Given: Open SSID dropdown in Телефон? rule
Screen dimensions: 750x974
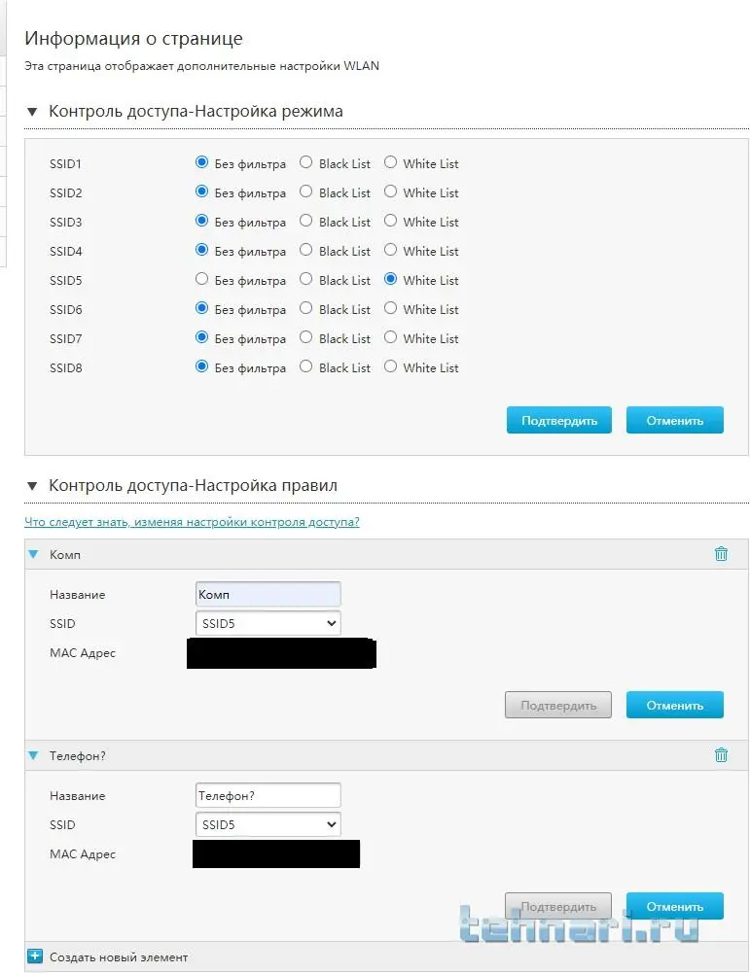Looking at the screenshot, I should click(268, 824).
